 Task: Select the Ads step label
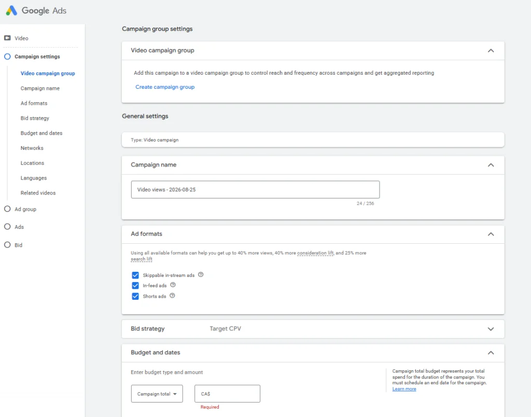coord(19,227)
